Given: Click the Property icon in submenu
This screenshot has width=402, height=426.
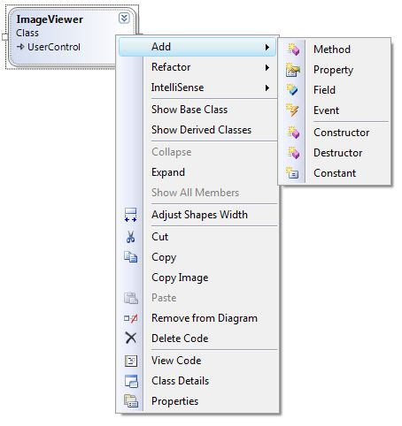Looking at the screenshot, I should point(293,70).
